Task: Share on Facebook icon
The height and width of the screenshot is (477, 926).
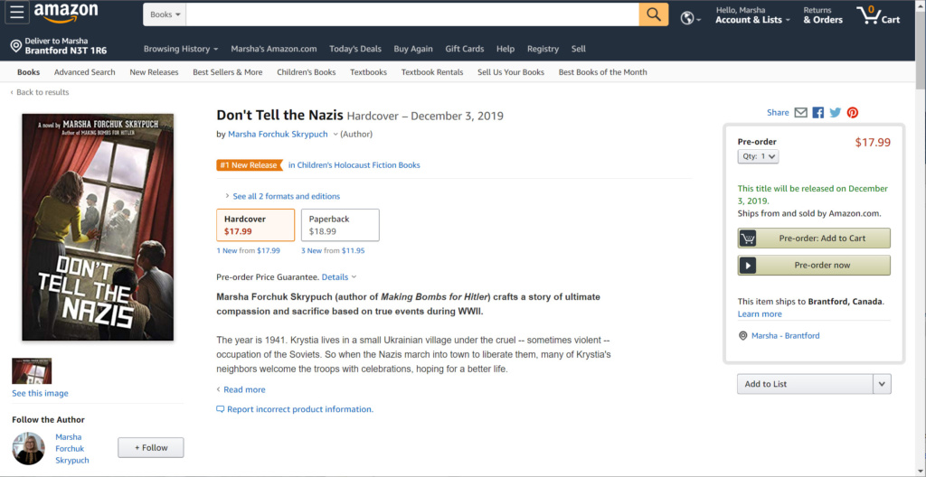Action: coord(818,113)
